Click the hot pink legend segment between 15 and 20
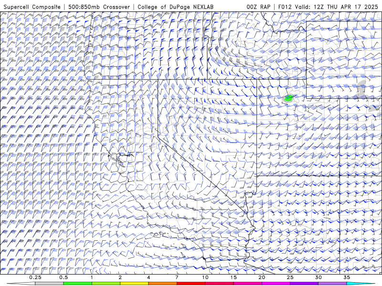This screenshot has height=286, width=382. (x=247, y=284)
